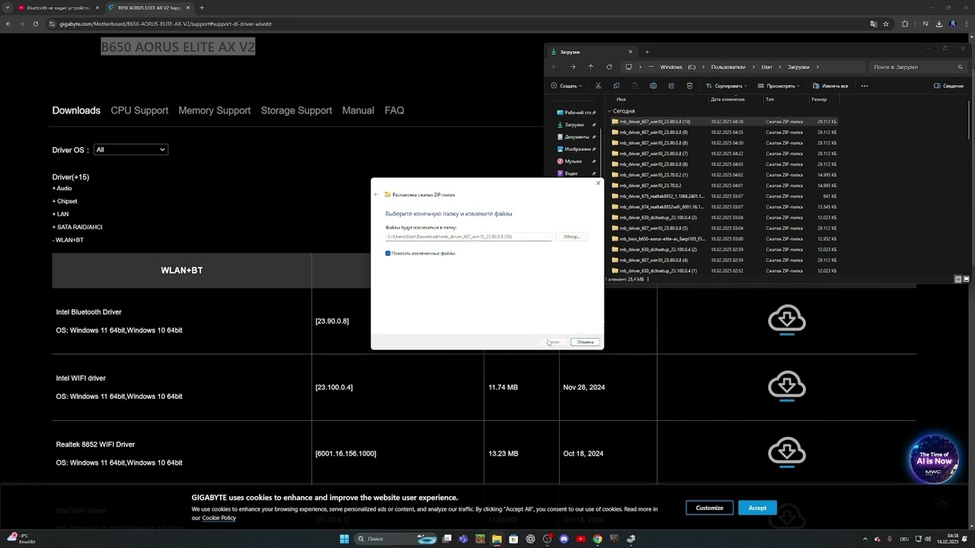This screenshot has height=548, width=975.
Task: Click the extraction destination path field
Action: [468, 237]
